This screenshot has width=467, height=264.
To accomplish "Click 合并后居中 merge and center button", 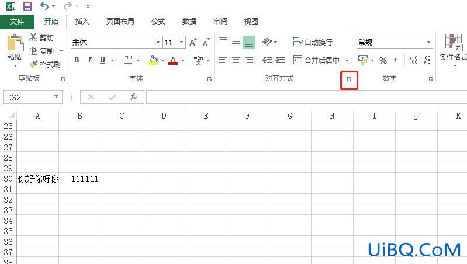I will [x=316, y=60].
